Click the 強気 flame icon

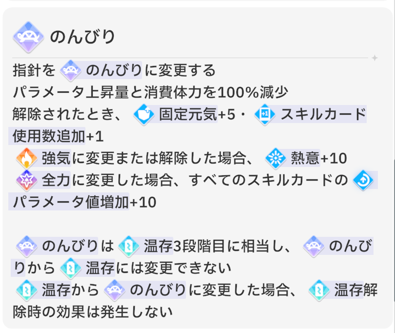(26, 158)
